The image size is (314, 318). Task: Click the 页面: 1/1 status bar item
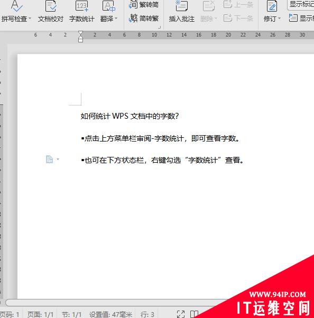coord(41,314)
